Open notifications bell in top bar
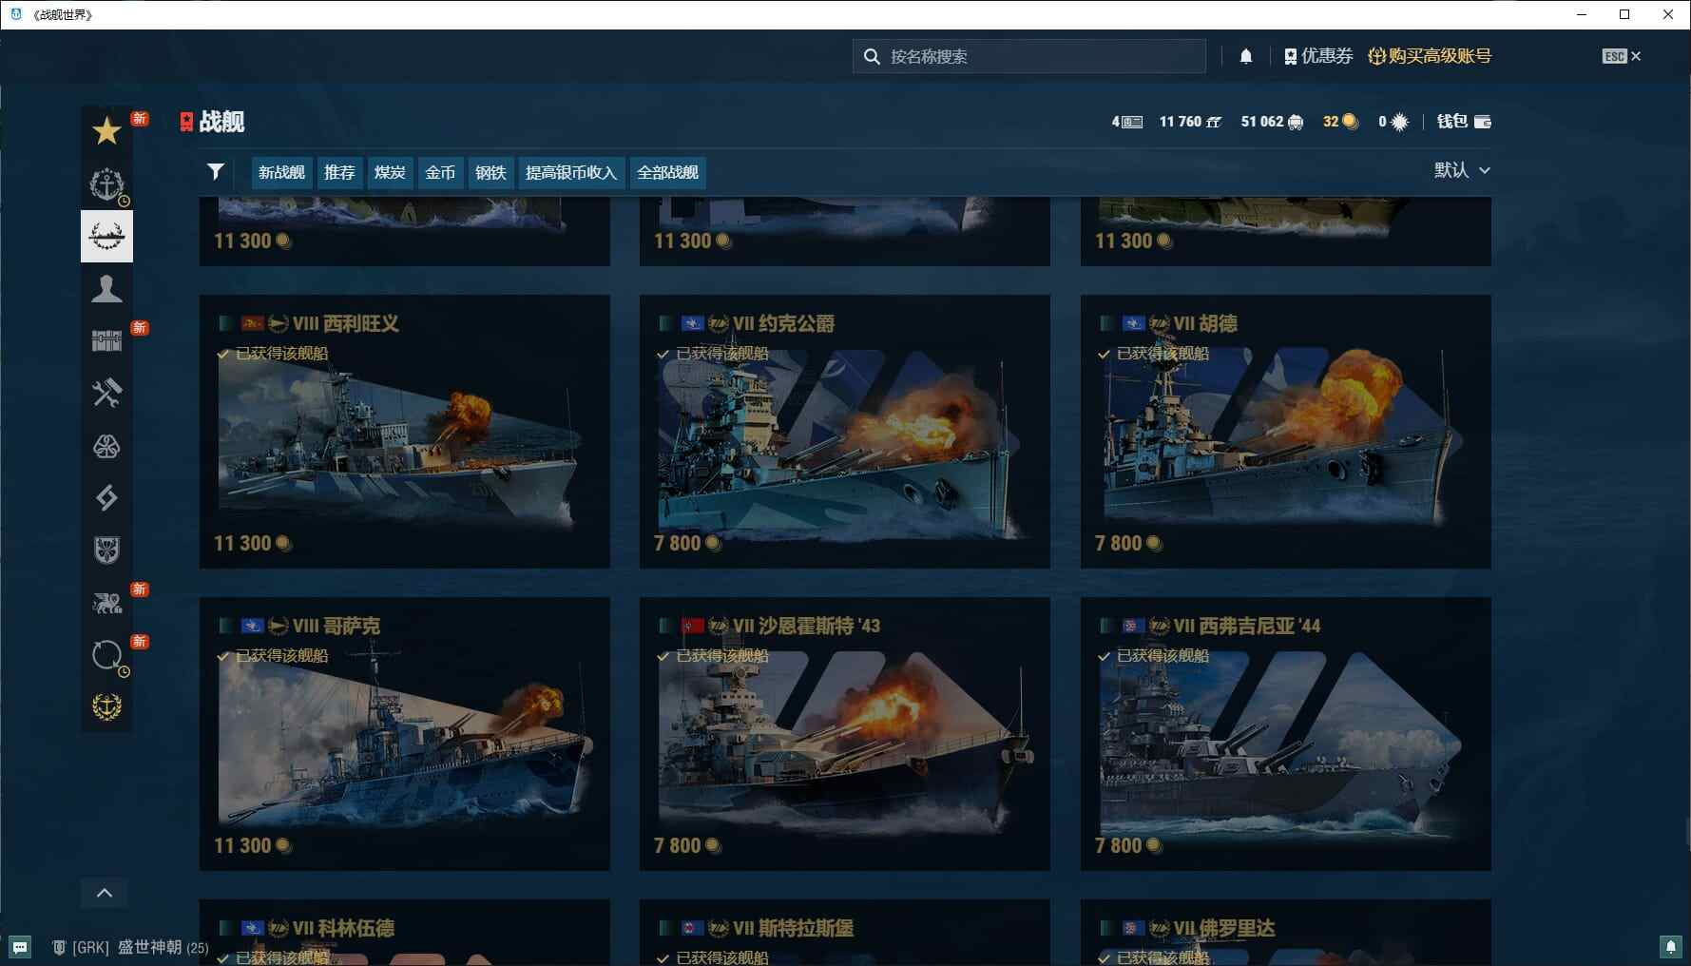The height and width of the screenshot is (966, 1691). coord(1246,56)
